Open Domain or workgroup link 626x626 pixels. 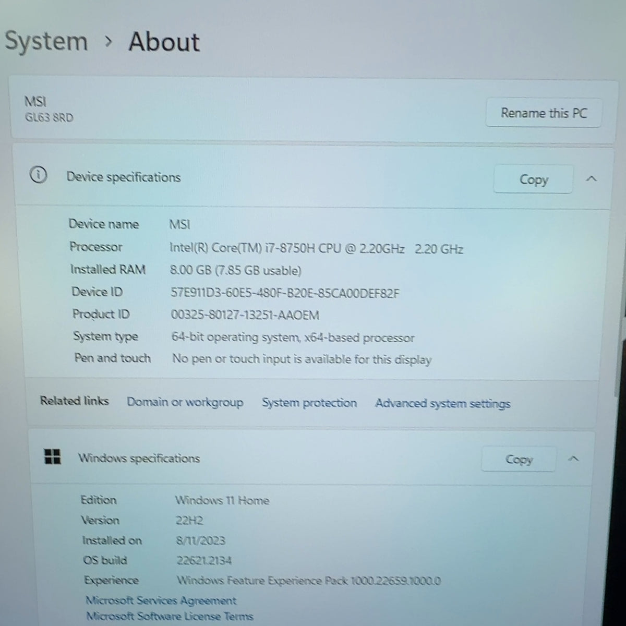pyautogui.click(x=185, y=402)
